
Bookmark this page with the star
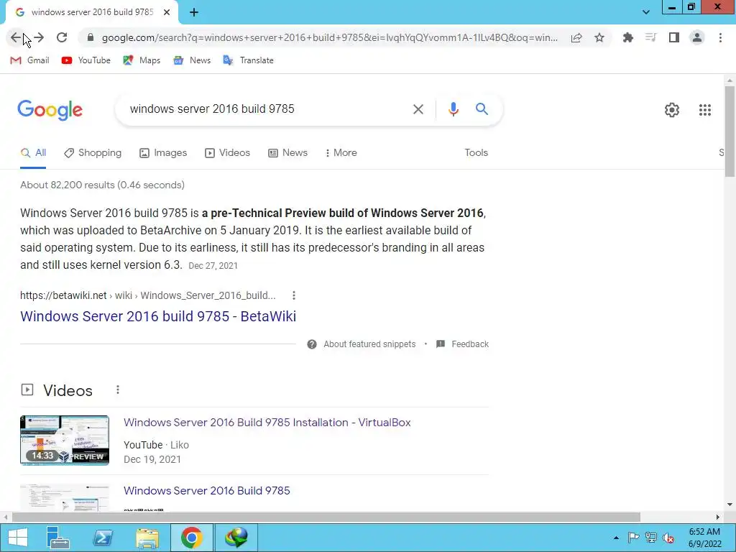tap(599, 37)
